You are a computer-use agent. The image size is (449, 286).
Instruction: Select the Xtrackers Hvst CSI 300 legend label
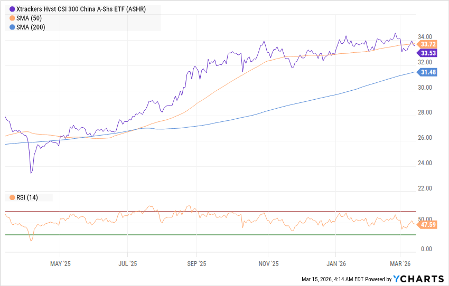point(81,9)
